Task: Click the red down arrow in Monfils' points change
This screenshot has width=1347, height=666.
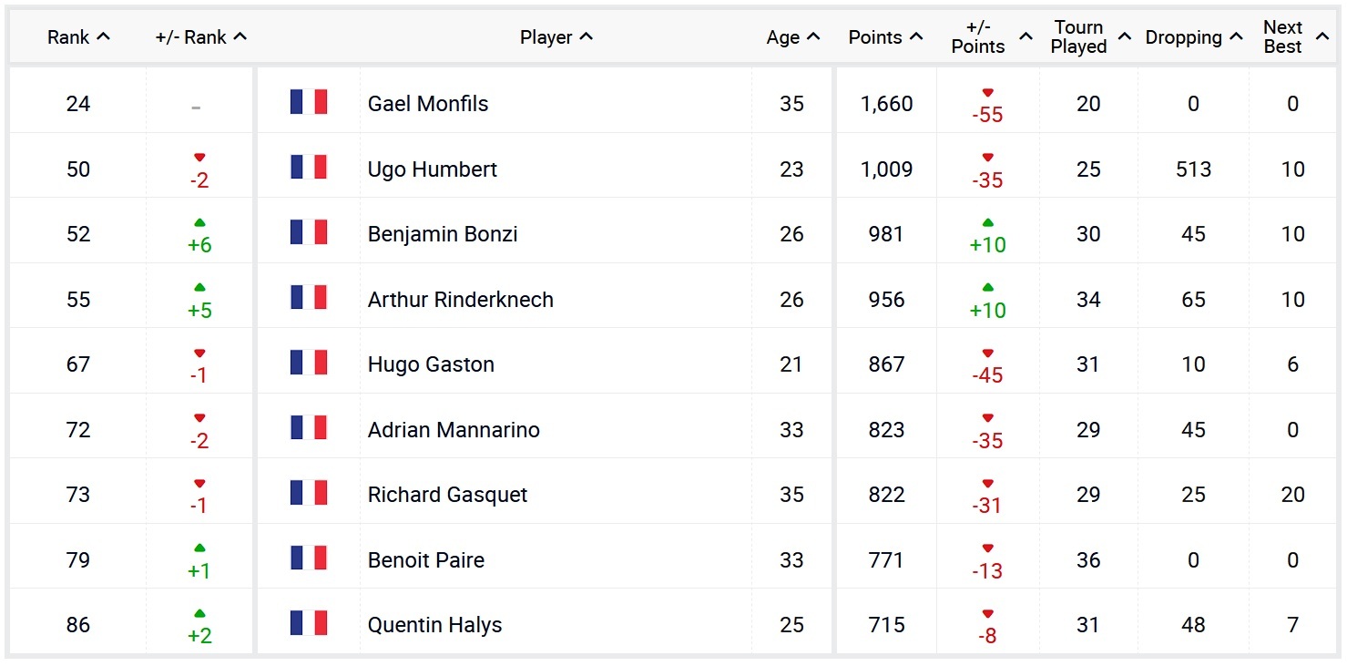Action: 987,93
